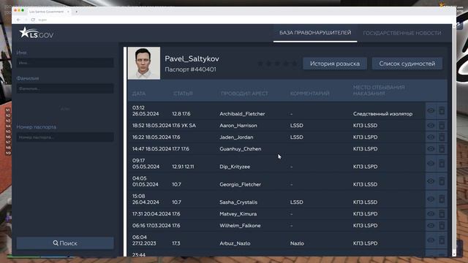Click the browser reload button

click(x=33, y=20)
